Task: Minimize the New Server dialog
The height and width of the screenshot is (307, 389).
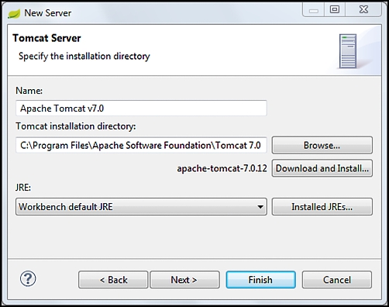Action: tap(314, 10)
